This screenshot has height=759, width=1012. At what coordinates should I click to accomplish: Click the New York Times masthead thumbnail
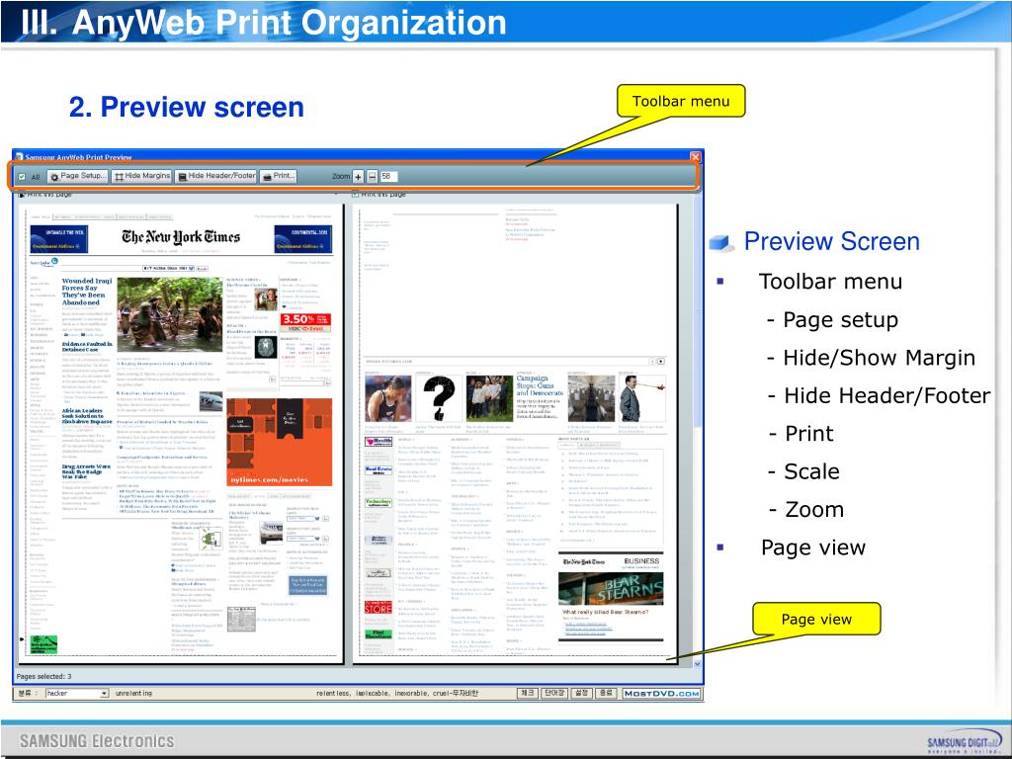click(x=181, y=238)
